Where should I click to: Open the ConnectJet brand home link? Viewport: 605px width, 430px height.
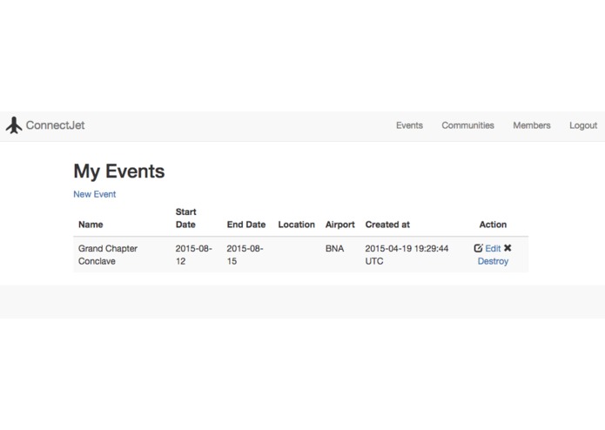(55, 125)
